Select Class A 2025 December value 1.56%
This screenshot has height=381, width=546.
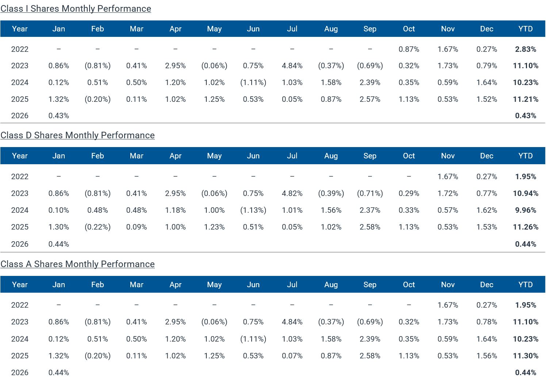[486, 356]
